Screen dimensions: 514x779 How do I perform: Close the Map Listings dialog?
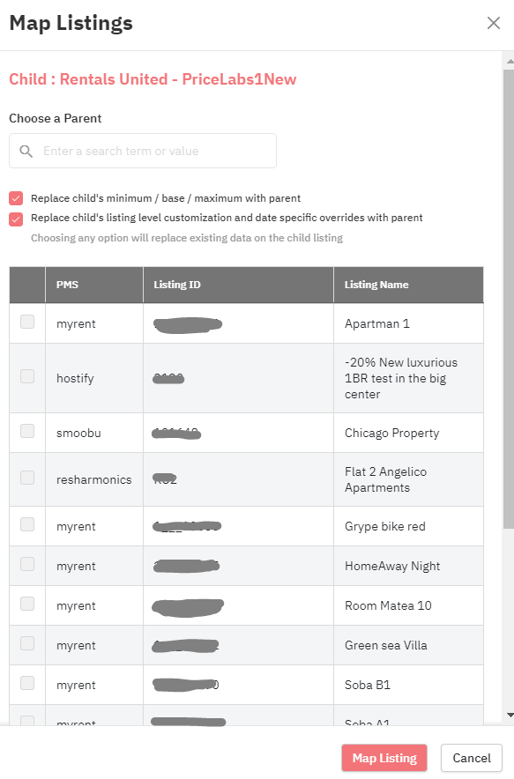click(493, 23)
